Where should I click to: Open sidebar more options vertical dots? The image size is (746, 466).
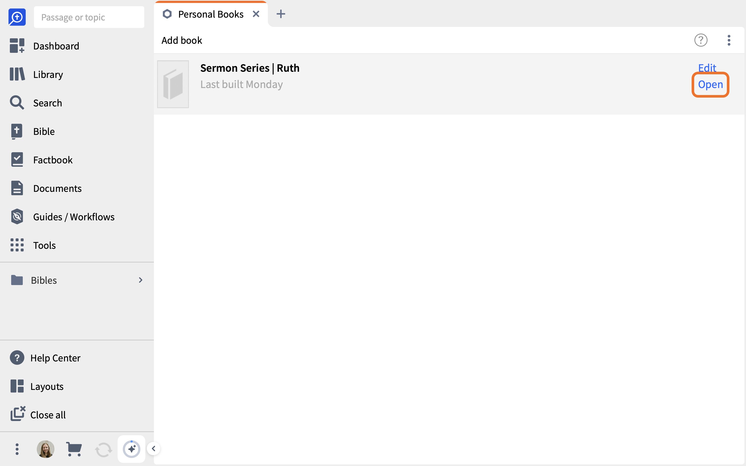pyautogui.click(x=17, y=449)
